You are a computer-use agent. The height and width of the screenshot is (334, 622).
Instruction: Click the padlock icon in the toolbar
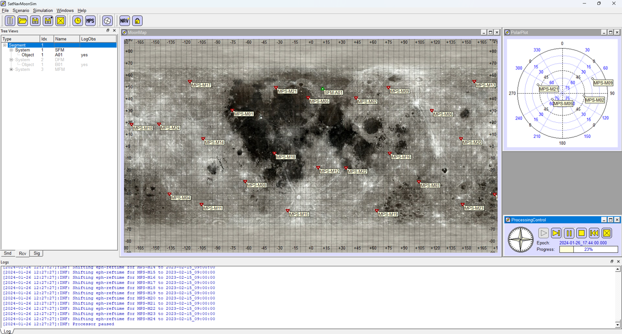click(137, 20)
